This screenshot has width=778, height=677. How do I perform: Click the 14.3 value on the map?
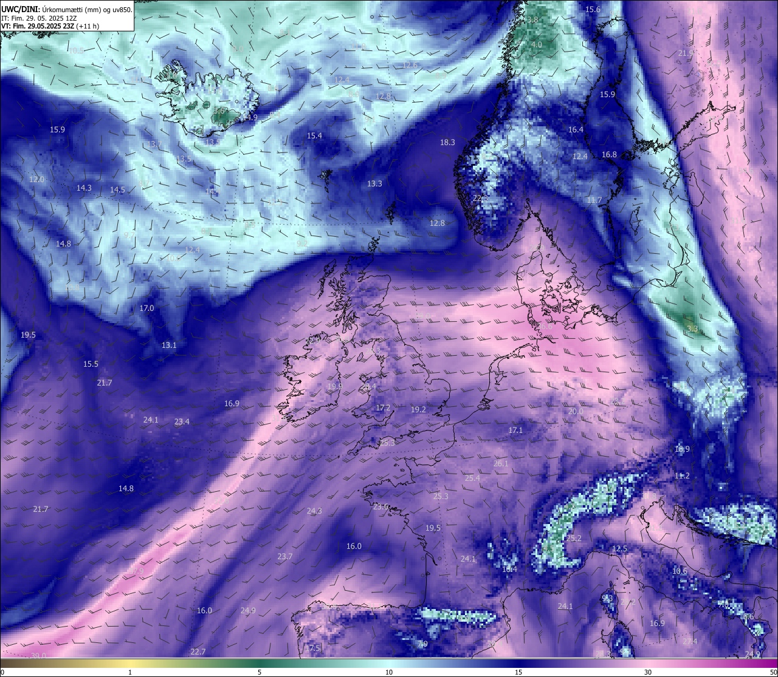tap(84, 188)
